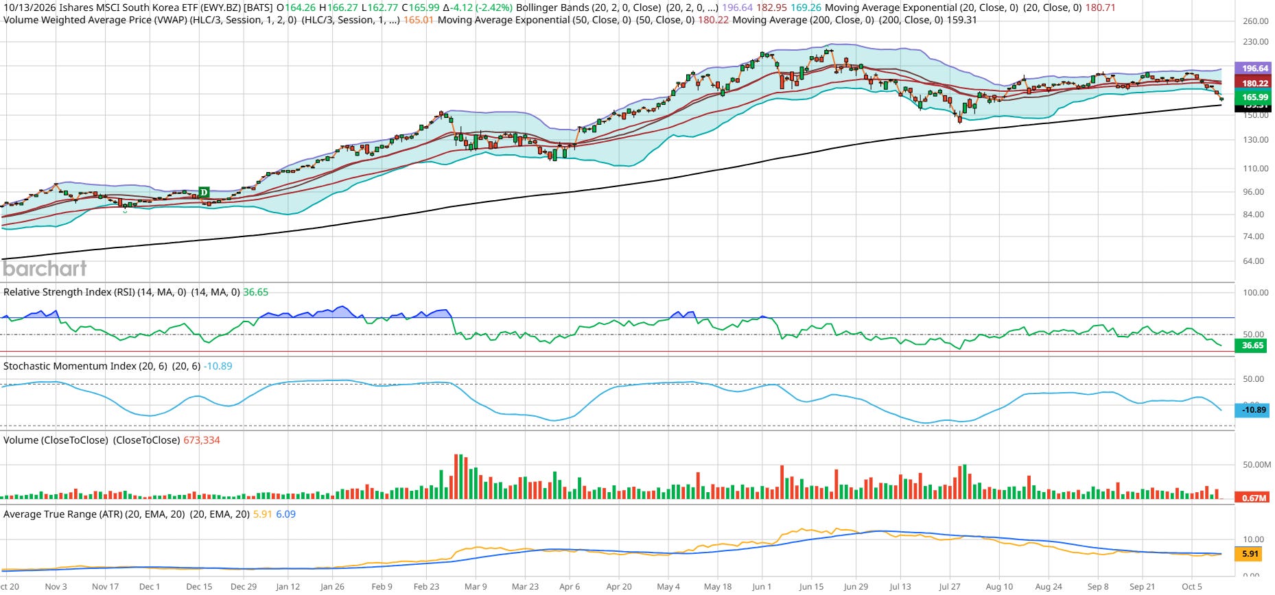Select the purple 196.64 upper band price tag
The width and height of the screenshot is (1275, 595).
coord(1252,68)
